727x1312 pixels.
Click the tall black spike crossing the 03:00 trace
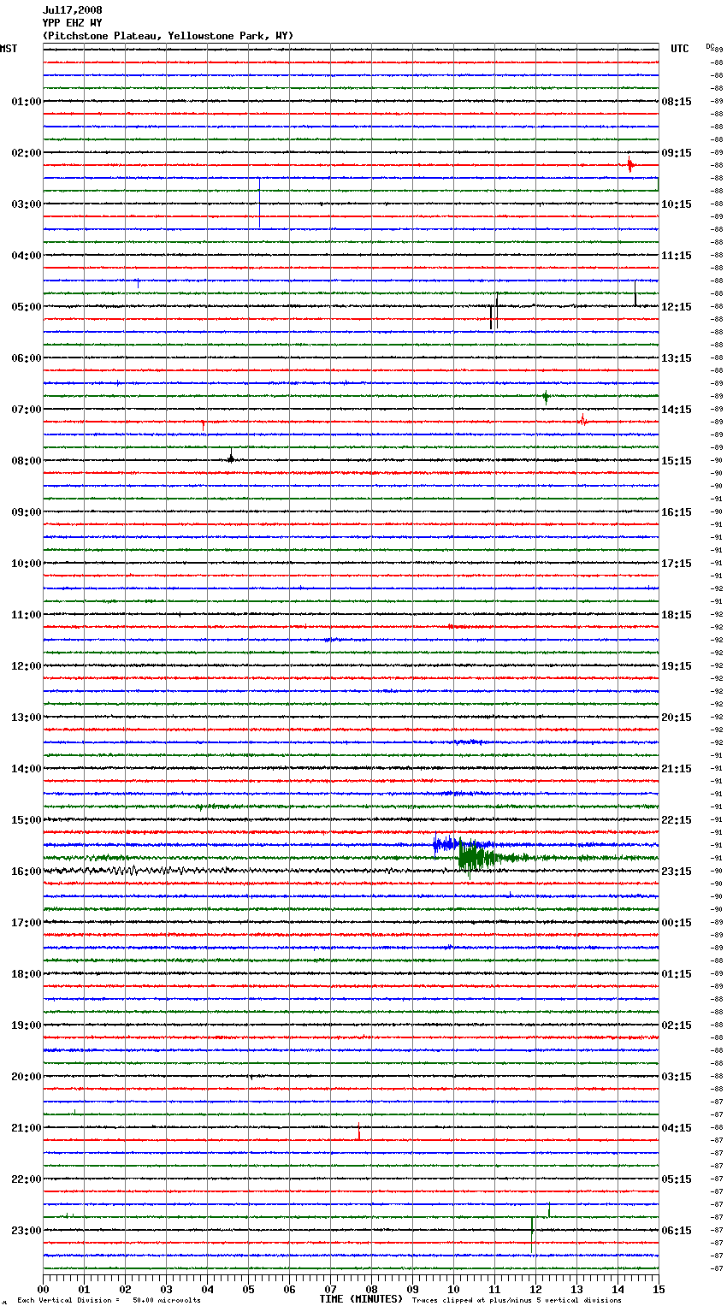[259, 203]
